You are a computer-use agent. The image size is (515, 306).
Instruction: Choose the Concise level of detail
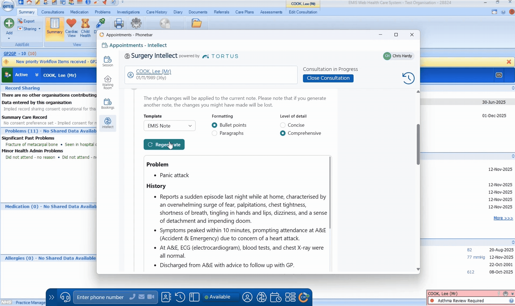click(x=283, y=125)
